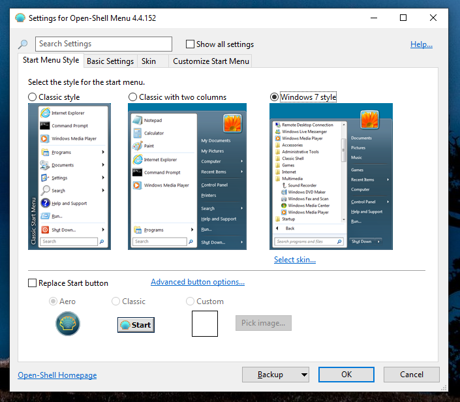The height and width of the screenshot is (402, 460).
Task: Close the settings dialog window
Action: tap(433, 18)
